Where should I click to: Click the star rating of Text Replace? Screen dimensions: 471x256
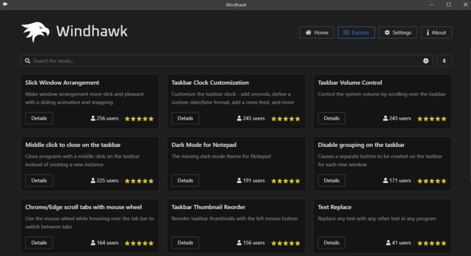click(x=431, y=243)
